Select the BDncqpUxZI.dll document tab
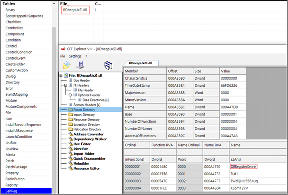Image resolution: width=288 pixels, height=195 pixels. [140, 63]
